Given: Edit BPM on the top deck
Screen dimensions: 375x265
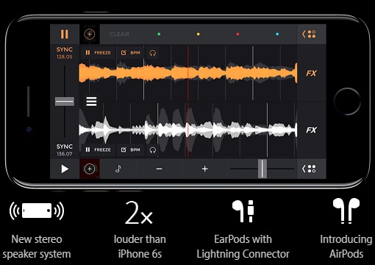Looking at the screenshot, I should pyautogui.click(x=130, y=52).
